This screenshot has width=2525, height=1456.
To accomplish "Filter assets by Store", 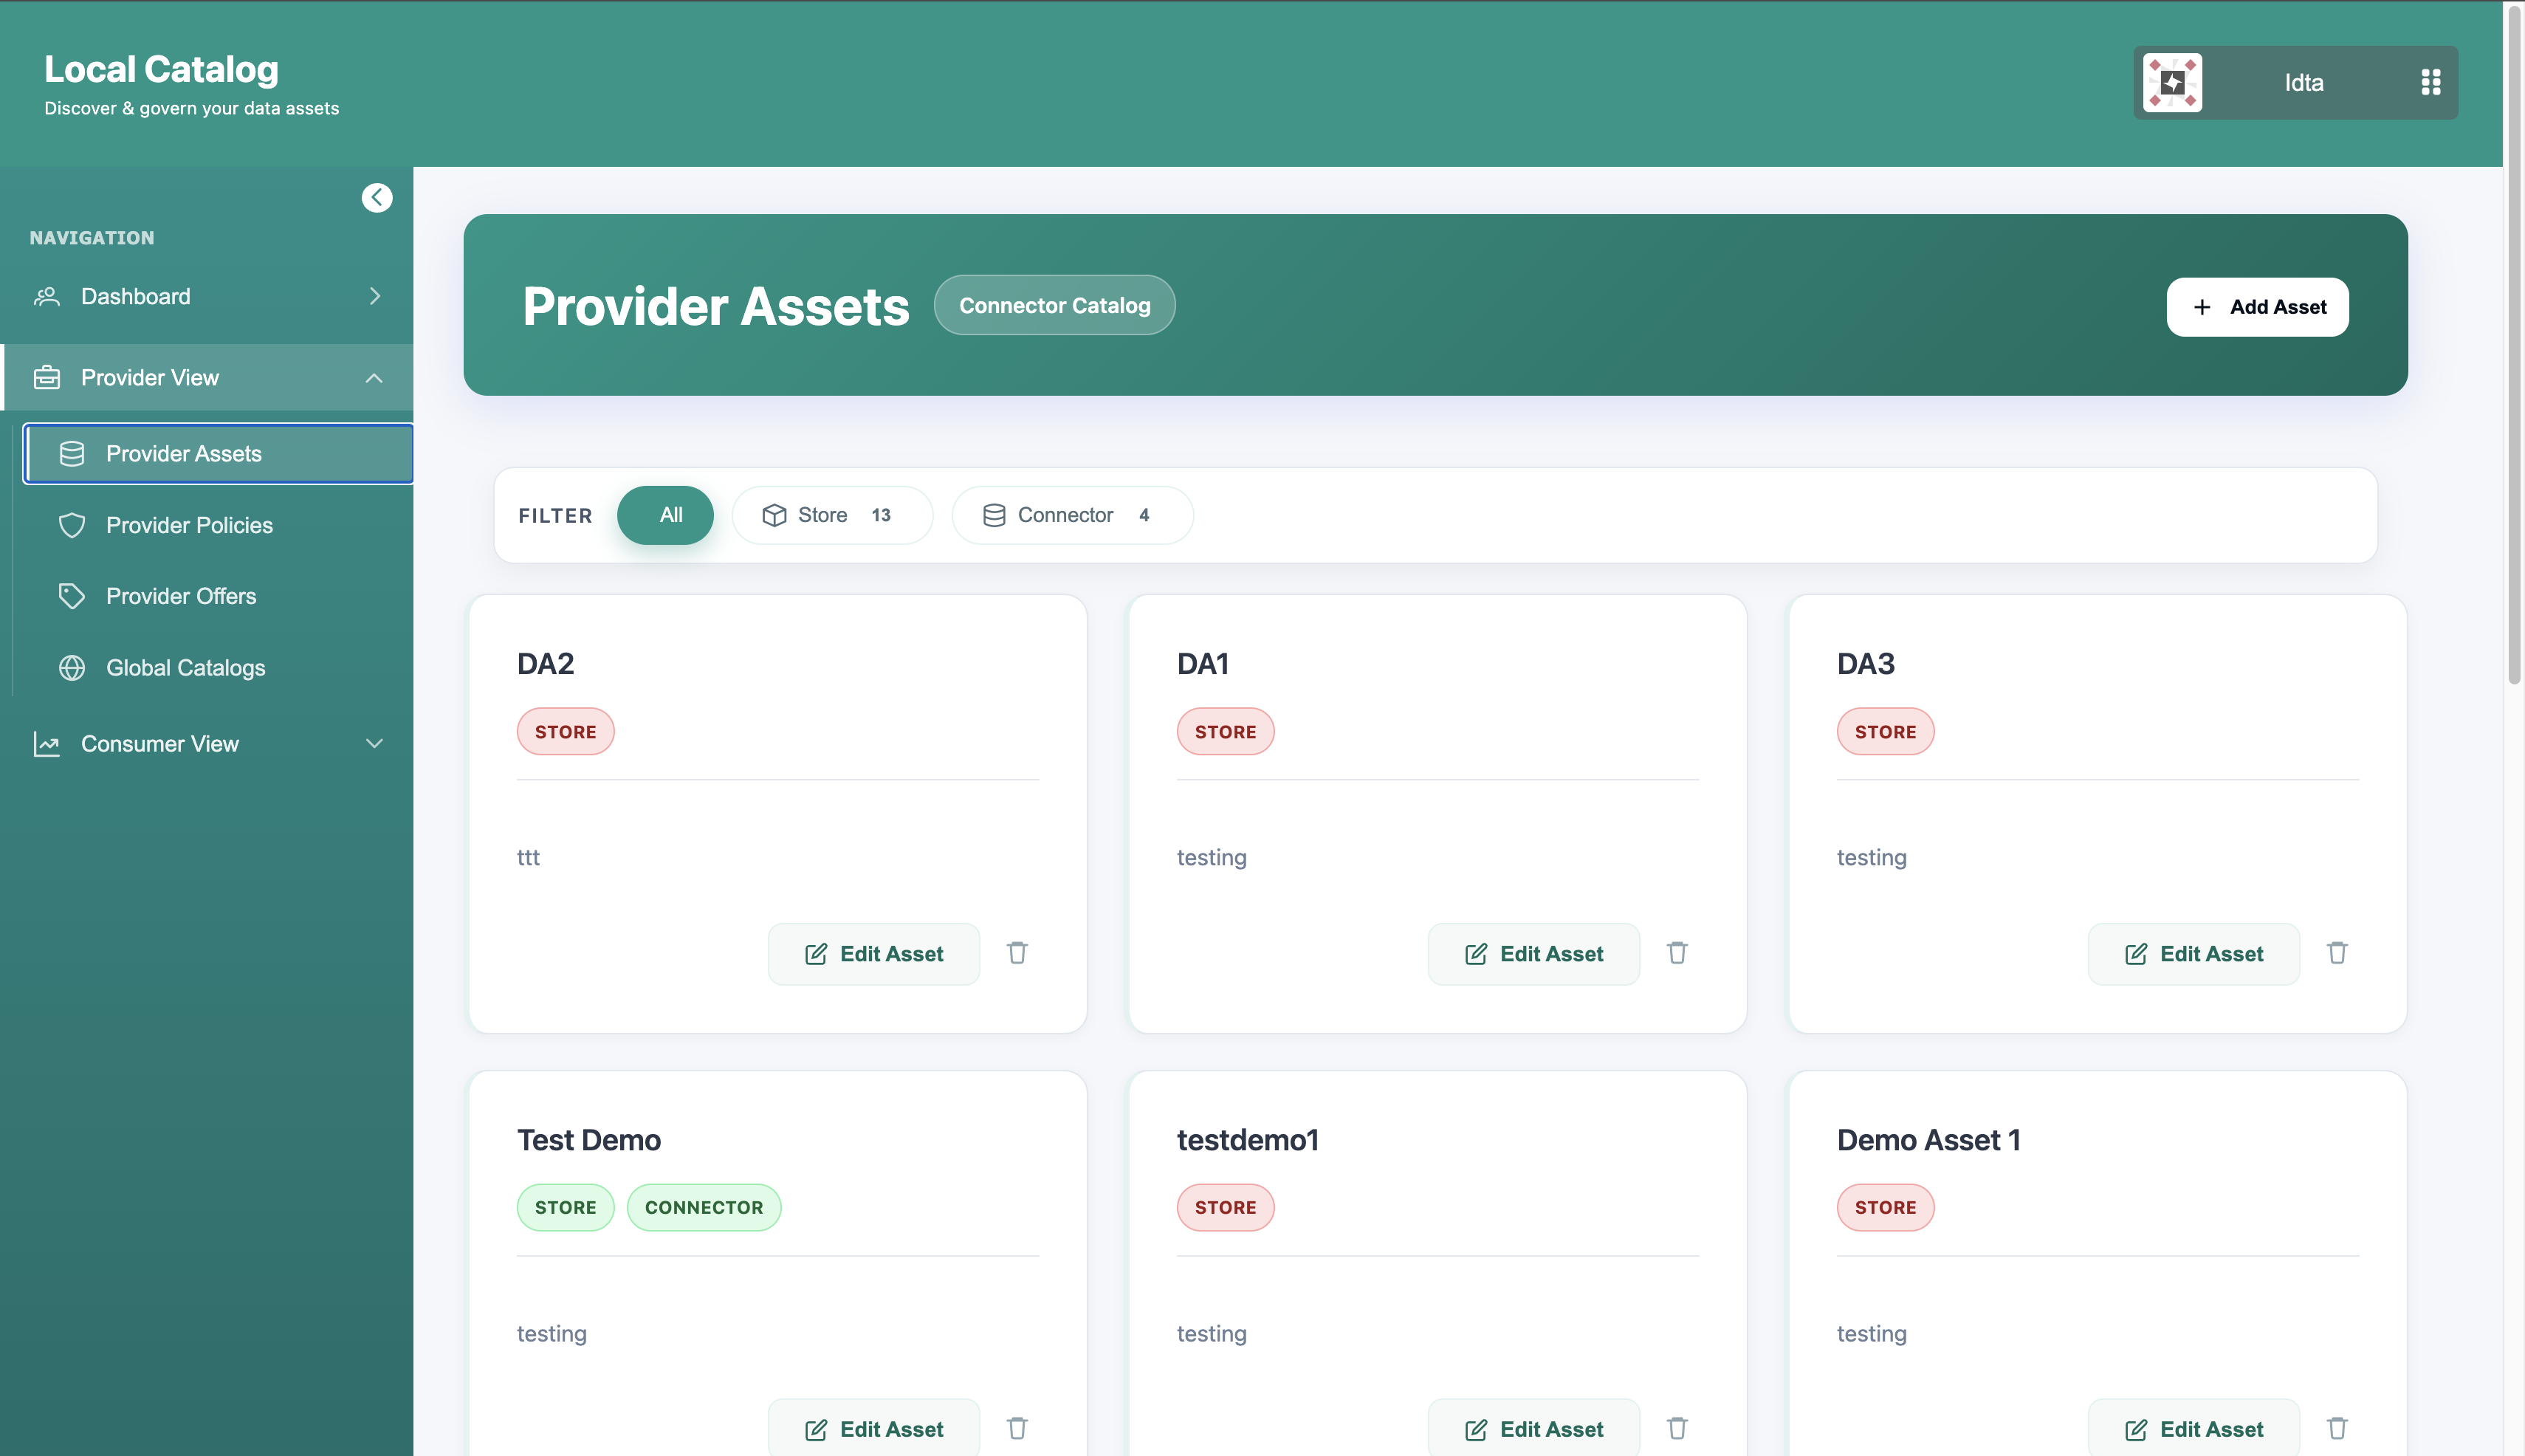I will (x=832, y=515).
